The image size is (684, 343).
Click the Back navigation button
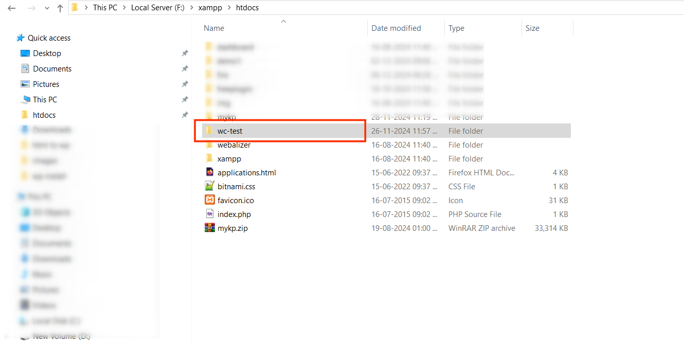coord(11,8)
